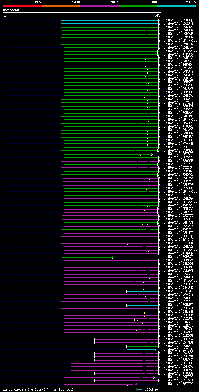Click the UniRef100_Q7XKI4 label

[x=178, y=274]
